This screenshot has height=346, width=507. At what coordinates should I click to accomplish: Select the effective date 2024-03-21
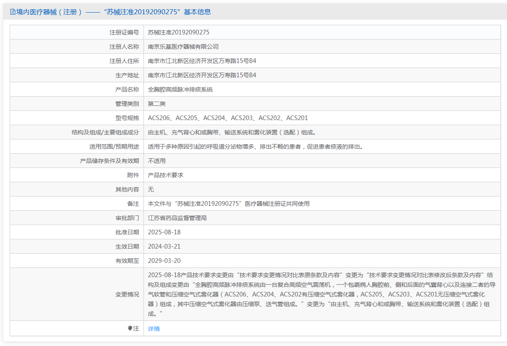[164, 246]
